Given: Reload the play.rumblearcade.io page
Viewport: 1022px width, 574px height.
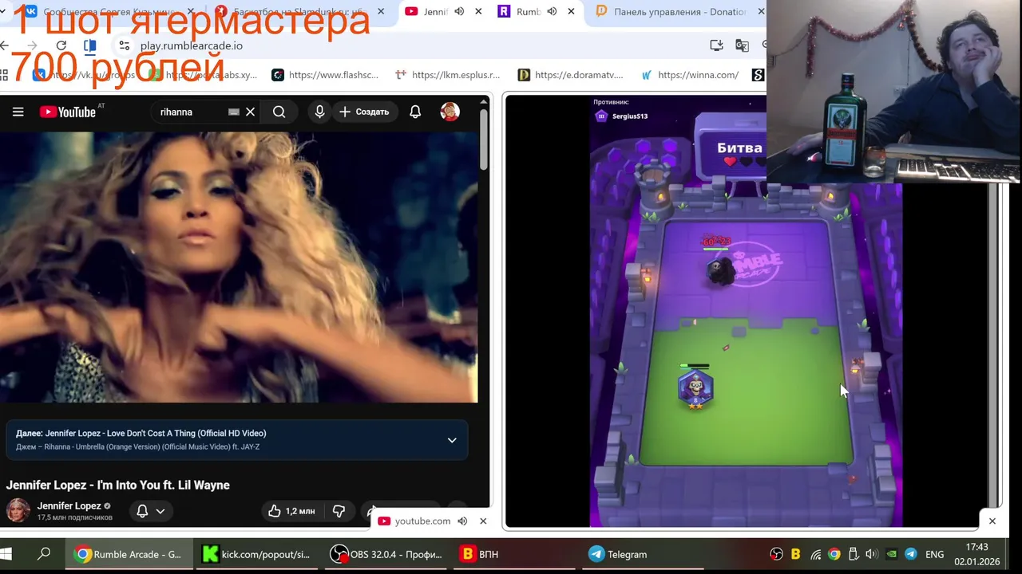Looking at the screenshot, I should tap(61, 45).
